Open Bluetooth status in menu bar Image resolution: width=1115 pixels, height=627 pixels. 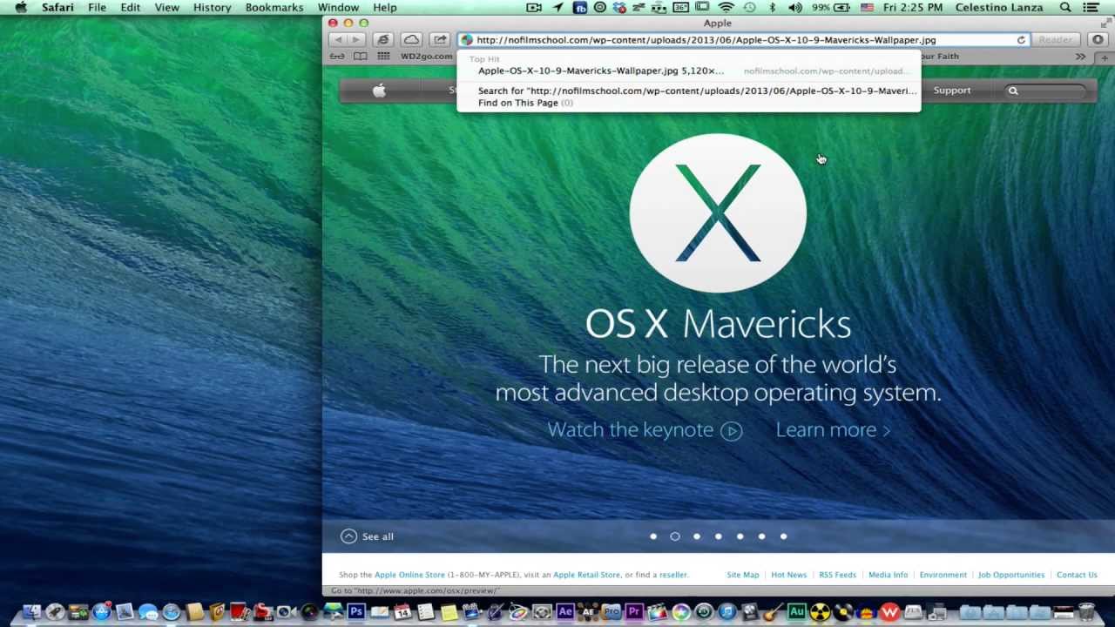tap(772, 8)
